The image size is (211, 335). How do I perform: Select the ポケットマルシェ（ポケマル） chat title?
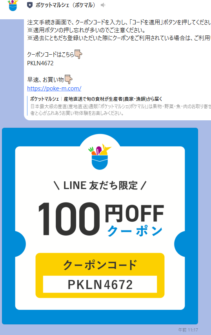65,5
